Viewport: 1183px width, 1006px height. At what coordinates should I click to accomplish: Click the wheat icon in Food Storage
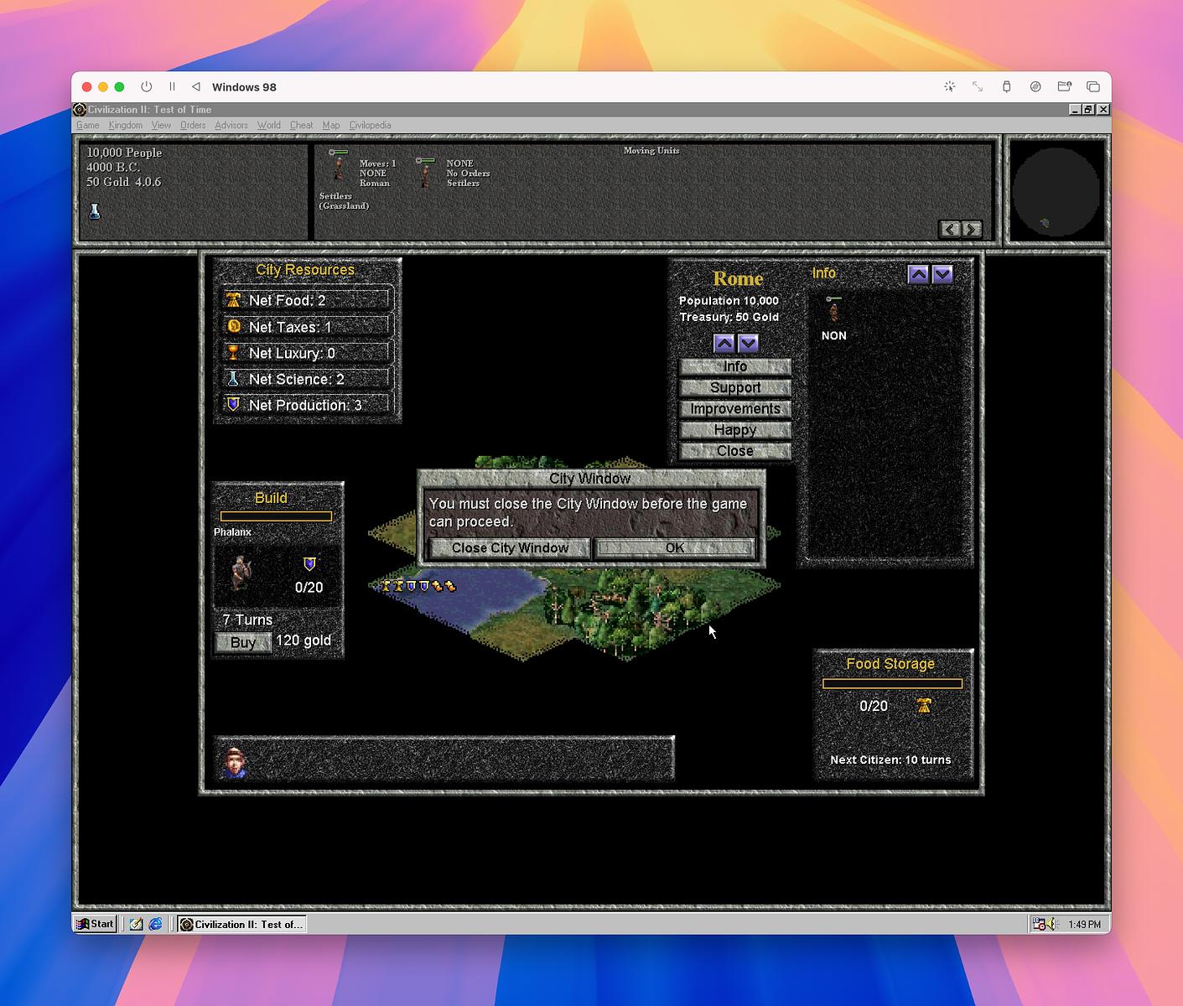(924, 706)
